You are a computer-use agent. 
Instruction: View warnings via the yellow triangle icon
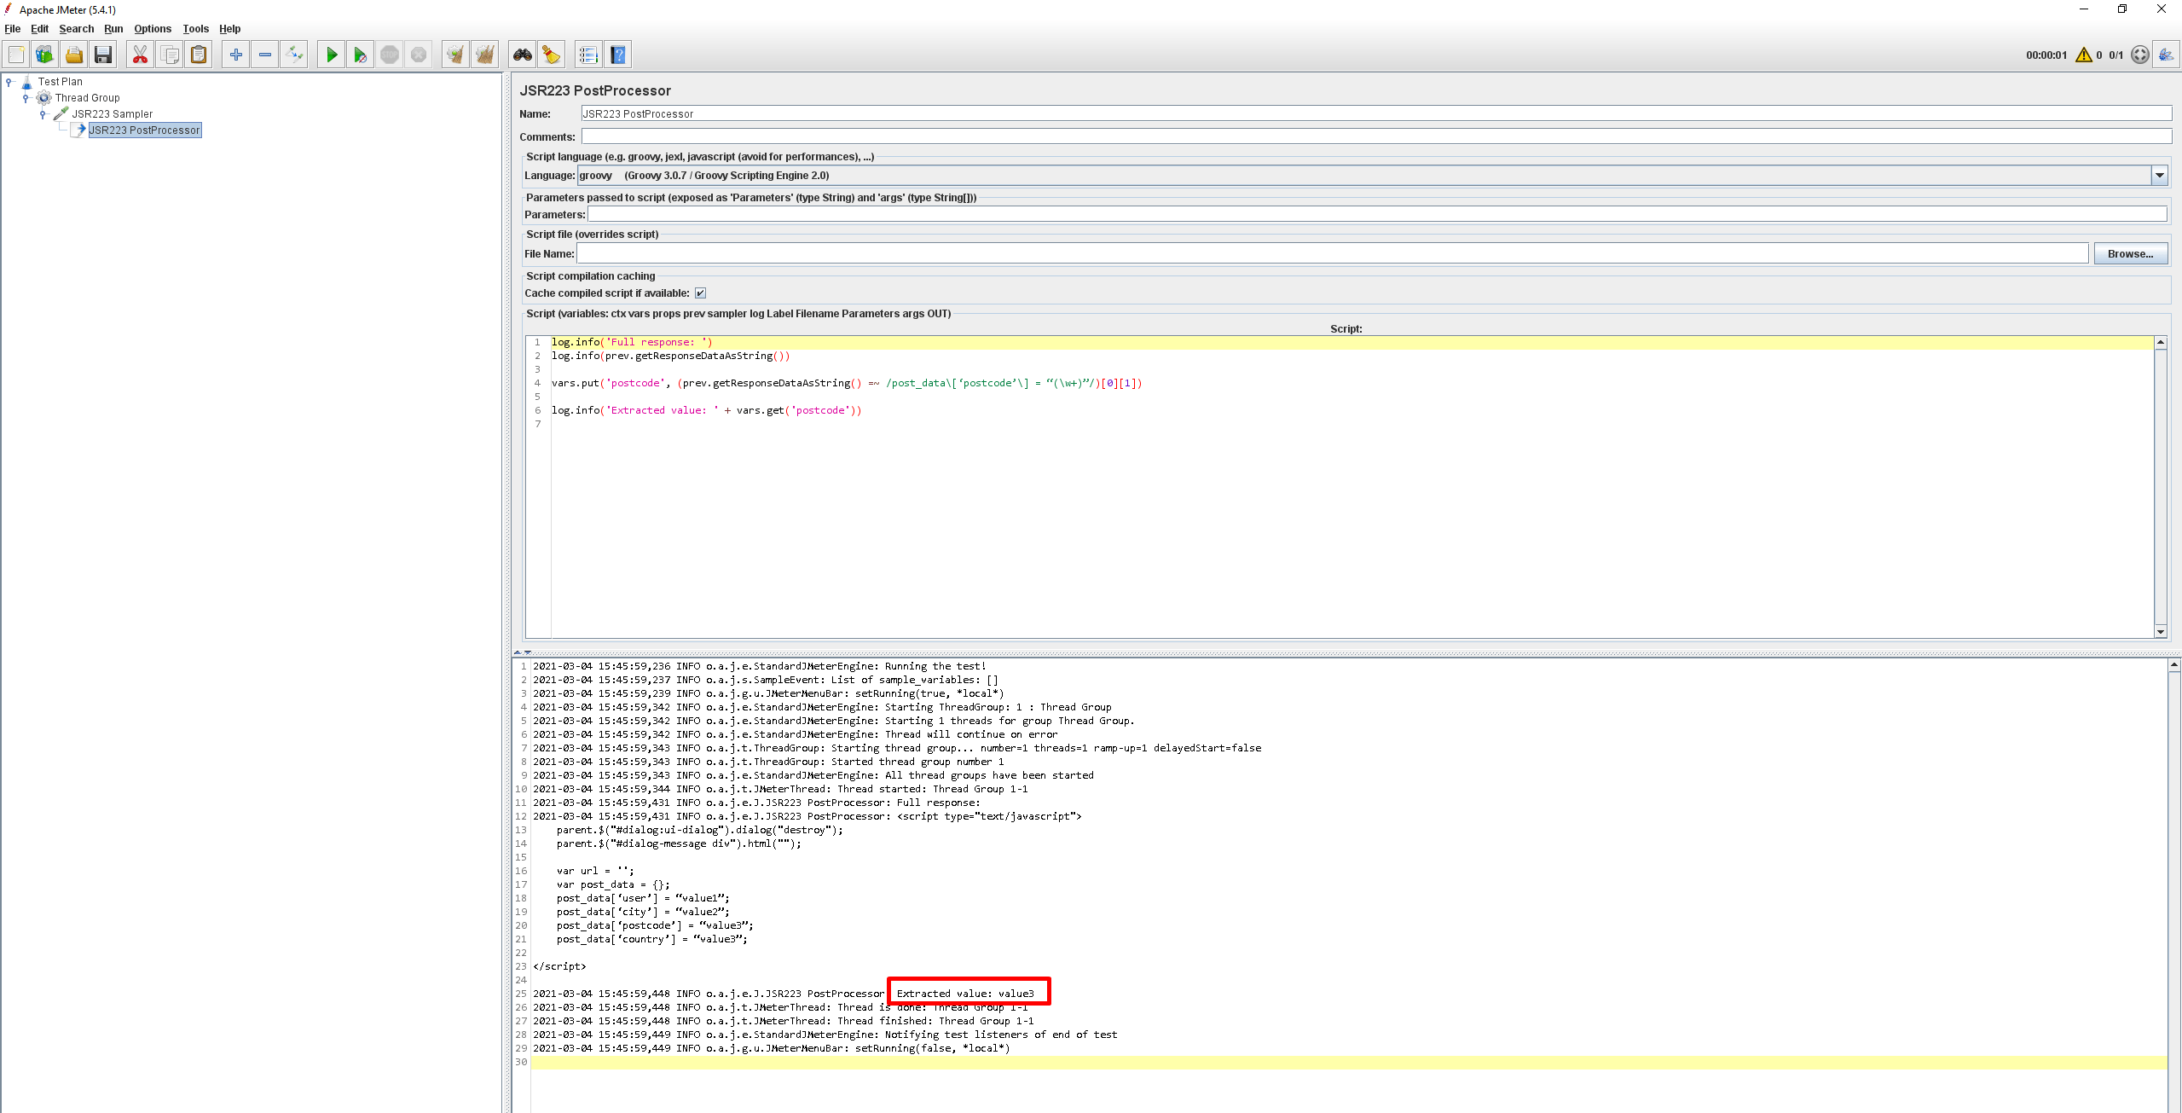click(2083, 54)
